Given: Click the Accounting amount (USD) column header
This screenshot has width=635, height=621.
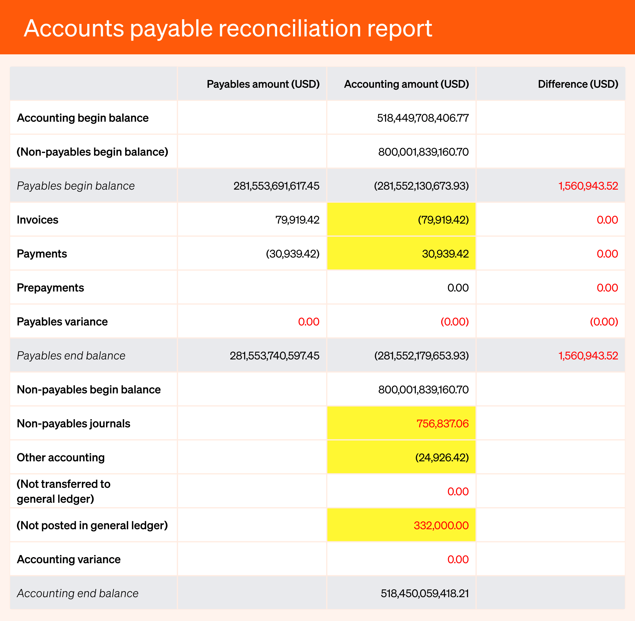Looking at the screenshot, I should [406, 84].
